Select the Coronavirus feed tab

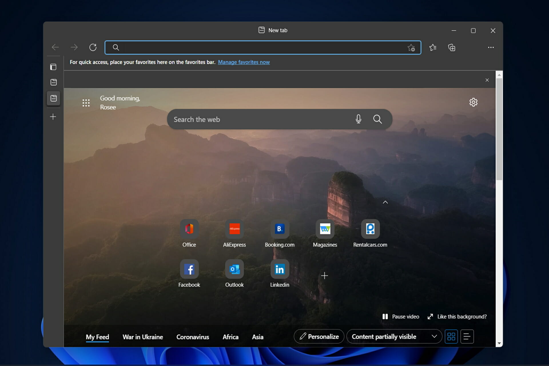pos(193,337)
